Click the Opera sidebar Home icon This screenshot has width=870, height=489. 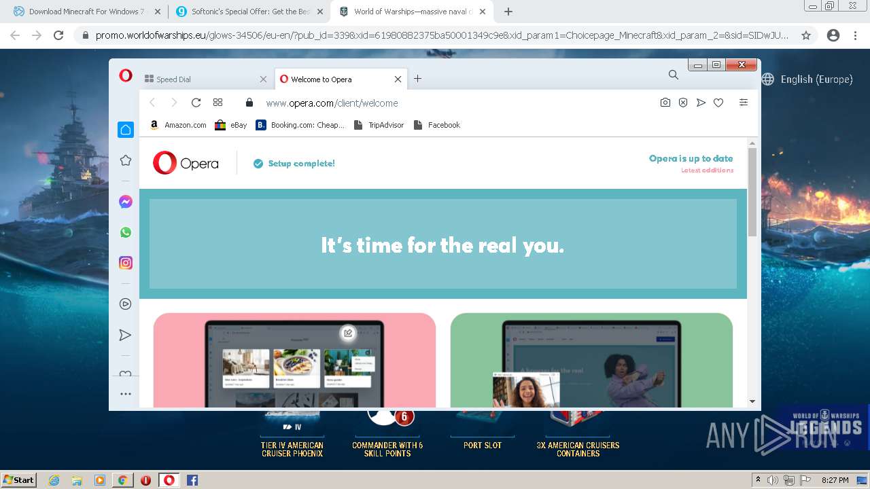tap(126, 130)
